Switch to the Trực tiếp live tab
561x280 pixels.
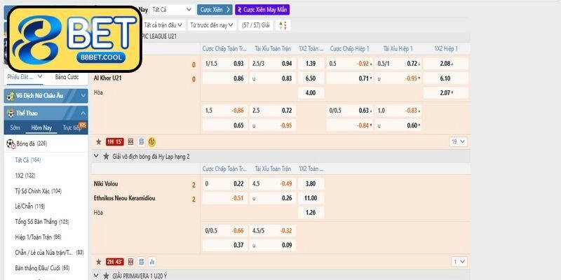tap(72, 128)
